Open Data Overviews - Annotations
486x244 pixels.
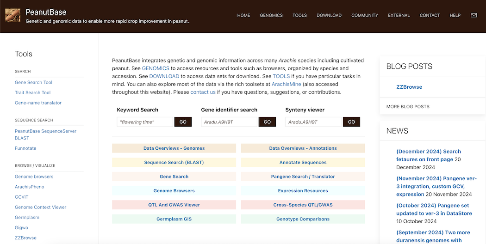pyautogui.click(x=303, y=148)
